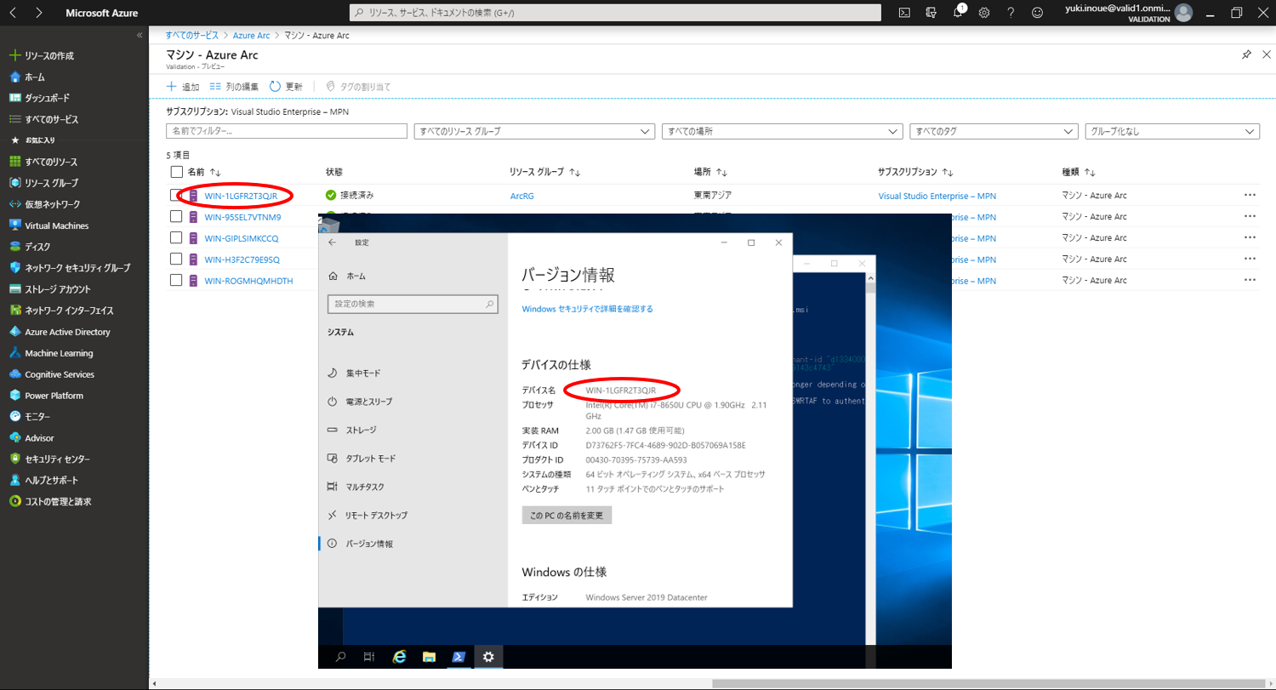Check the WIN-H3F2C79E9SQ row checkbox
This screenshot has height=690, width=1276.
coord(176,259)
